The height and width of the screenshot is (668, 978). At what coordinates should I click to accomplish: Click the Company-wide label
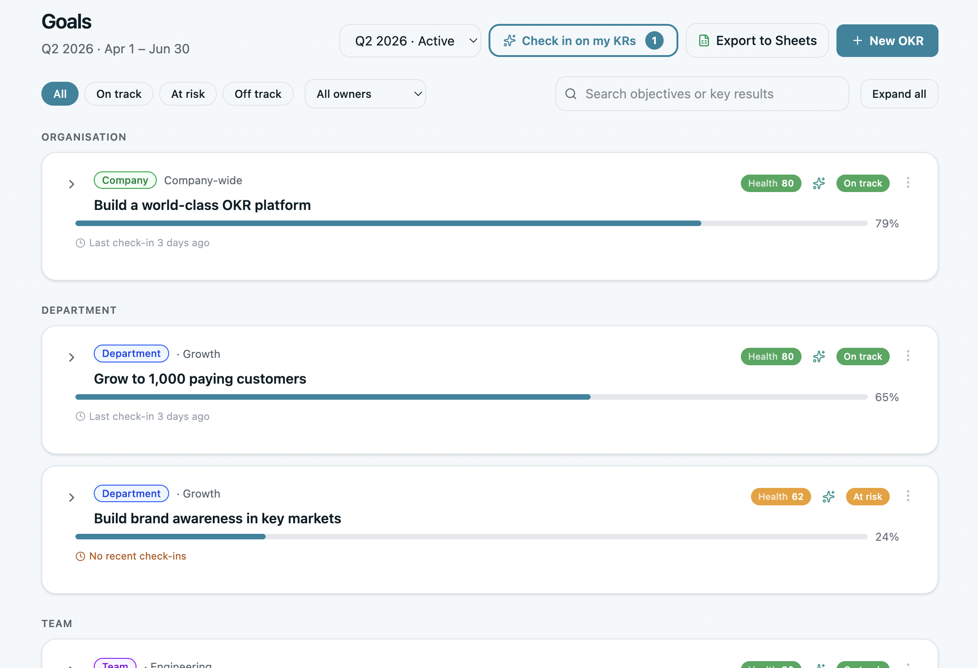tap(203, 181)
